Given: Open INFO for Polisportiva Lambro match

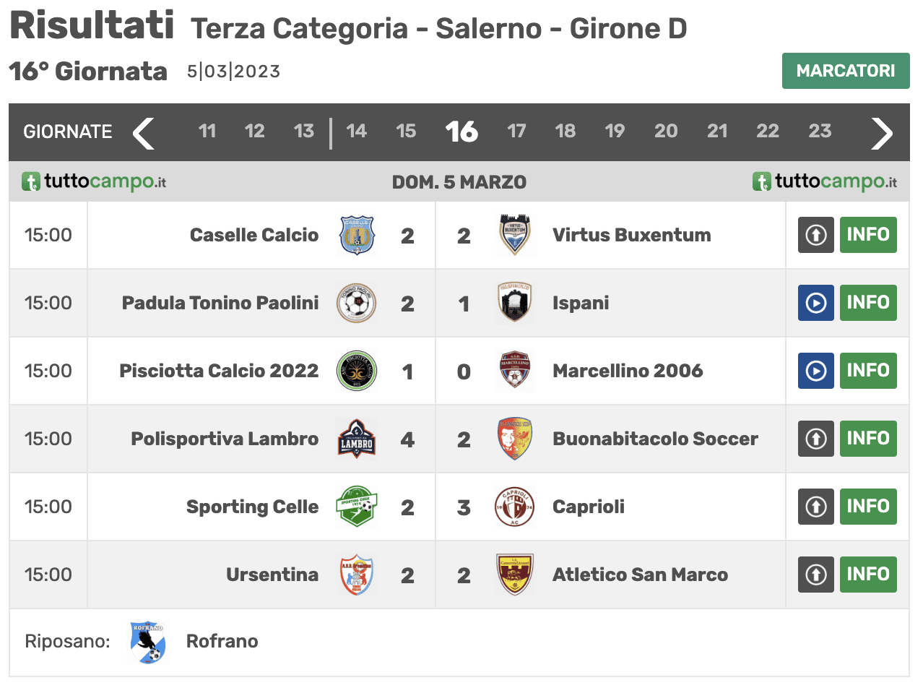Looking at the screenshot, I should 868,439.
